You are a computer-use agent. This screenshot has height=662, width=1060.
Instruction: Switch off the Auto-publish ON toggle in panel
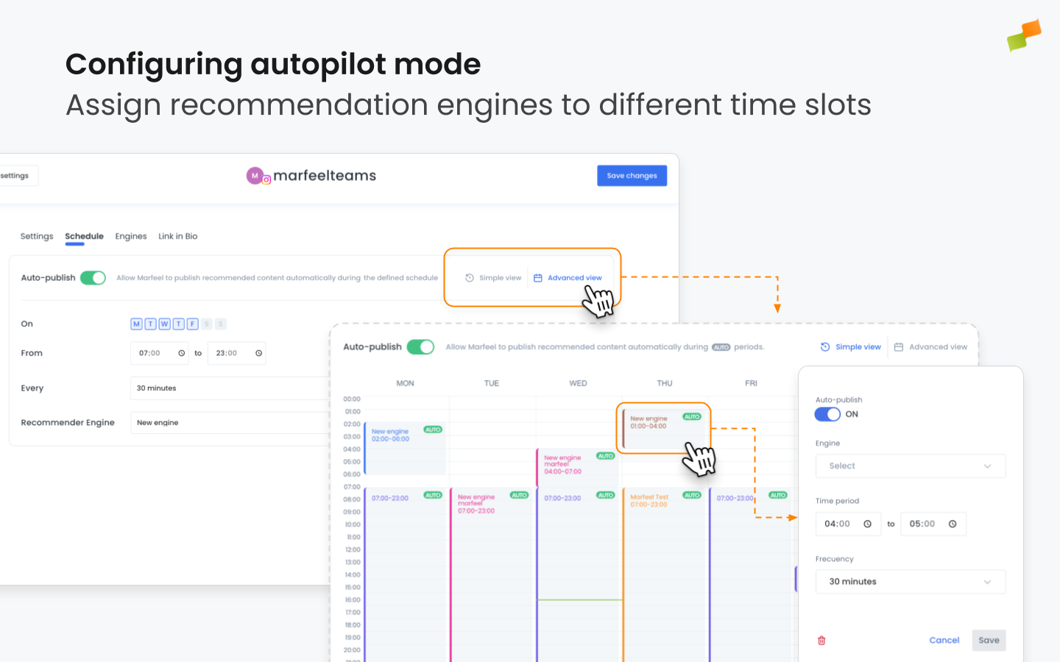(x=827, y=414)
